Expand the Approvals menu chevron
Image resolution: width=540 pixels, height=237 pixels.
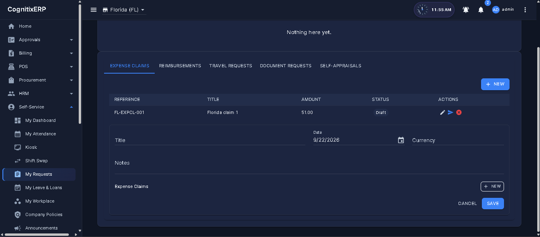coord(71,40)
